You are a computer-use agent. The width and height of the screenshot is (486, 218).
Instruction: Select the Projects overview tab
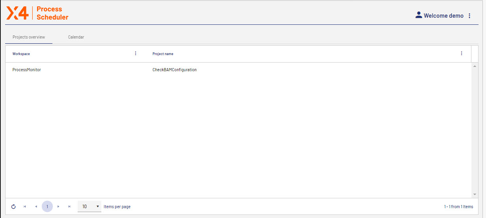(29, 37)
